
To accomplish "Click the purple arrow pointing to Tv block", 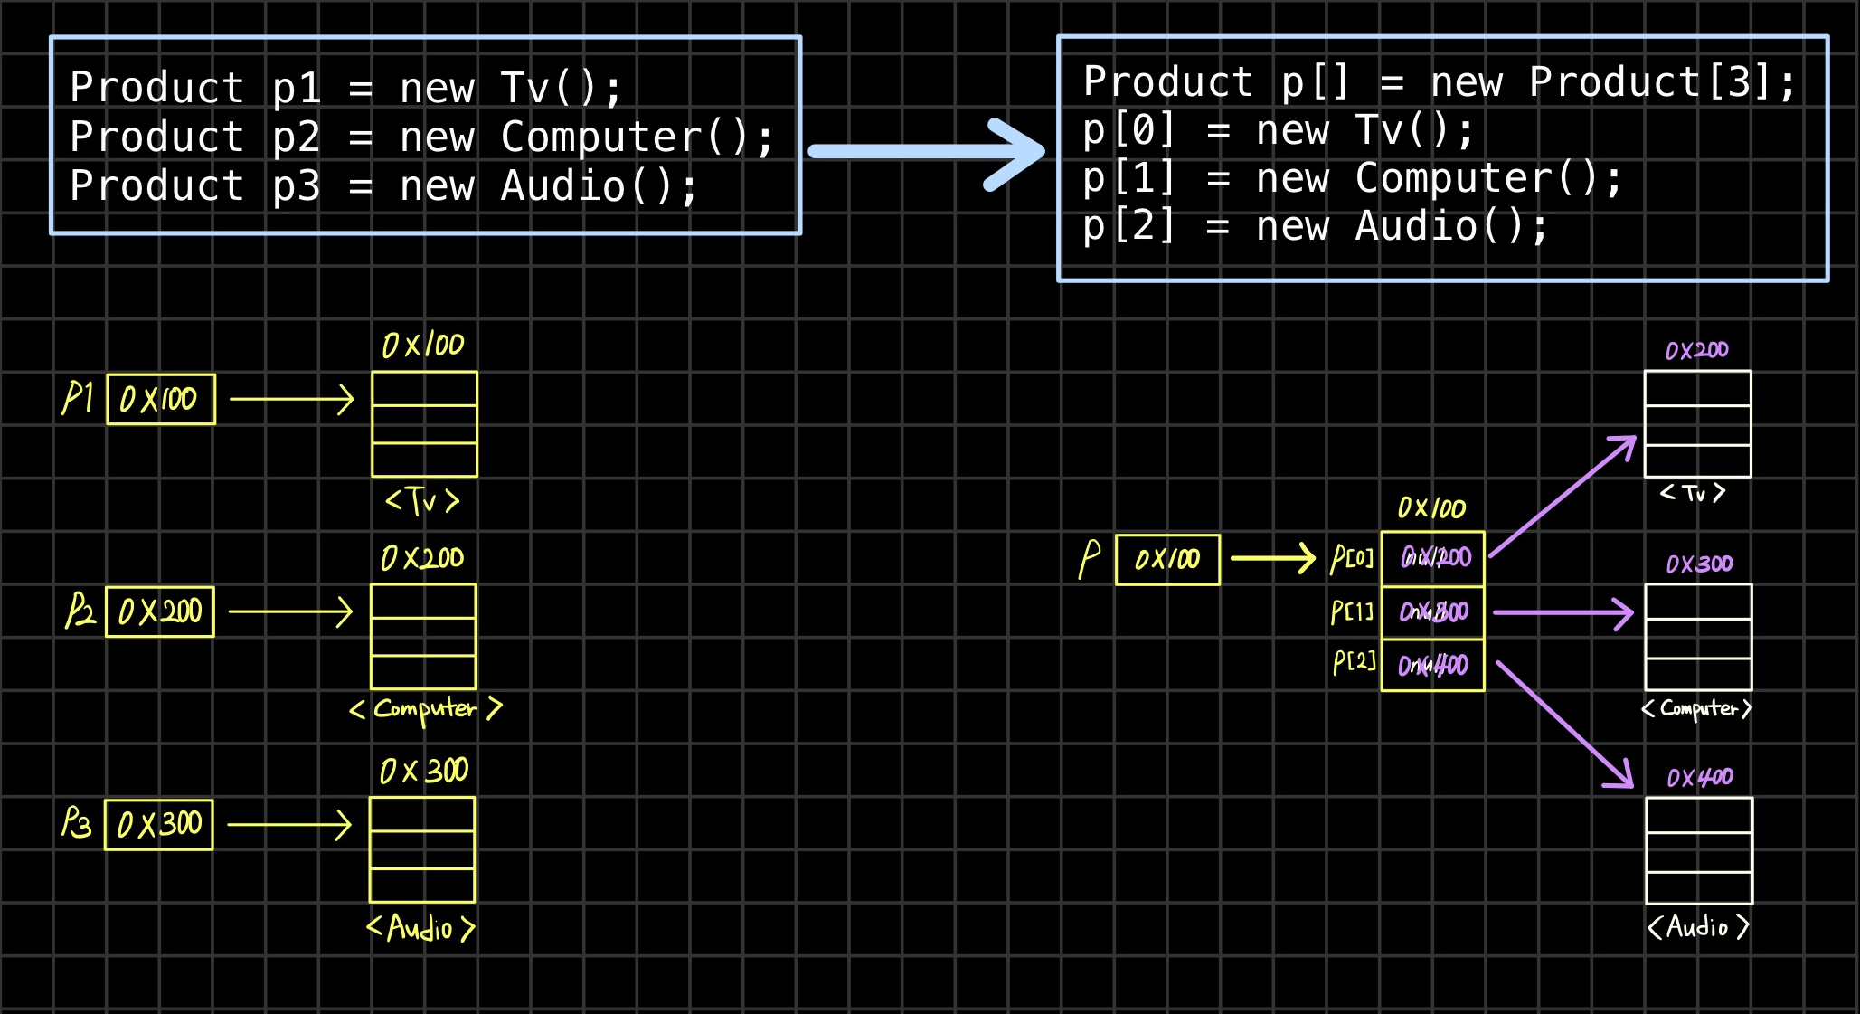I will [1562, 497].
